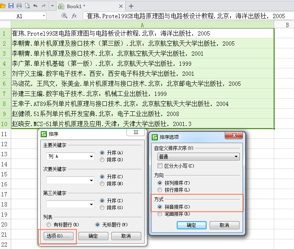Click the save disk icon

11,6
